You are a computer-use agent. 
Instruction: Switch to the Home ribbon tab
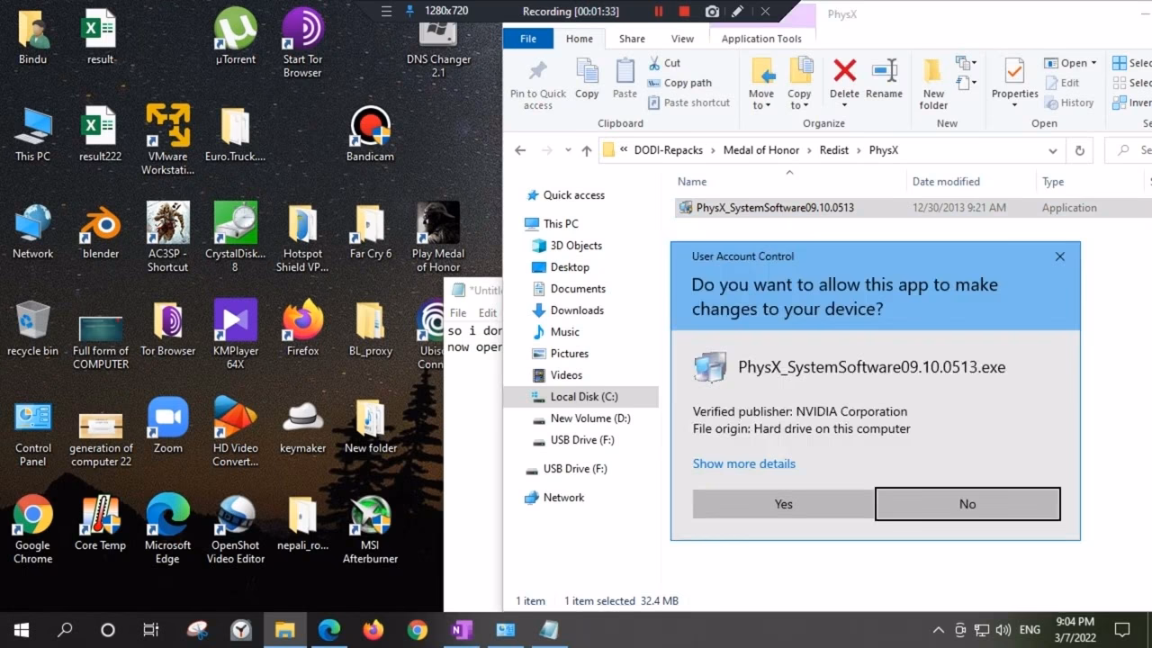point(580,39)
